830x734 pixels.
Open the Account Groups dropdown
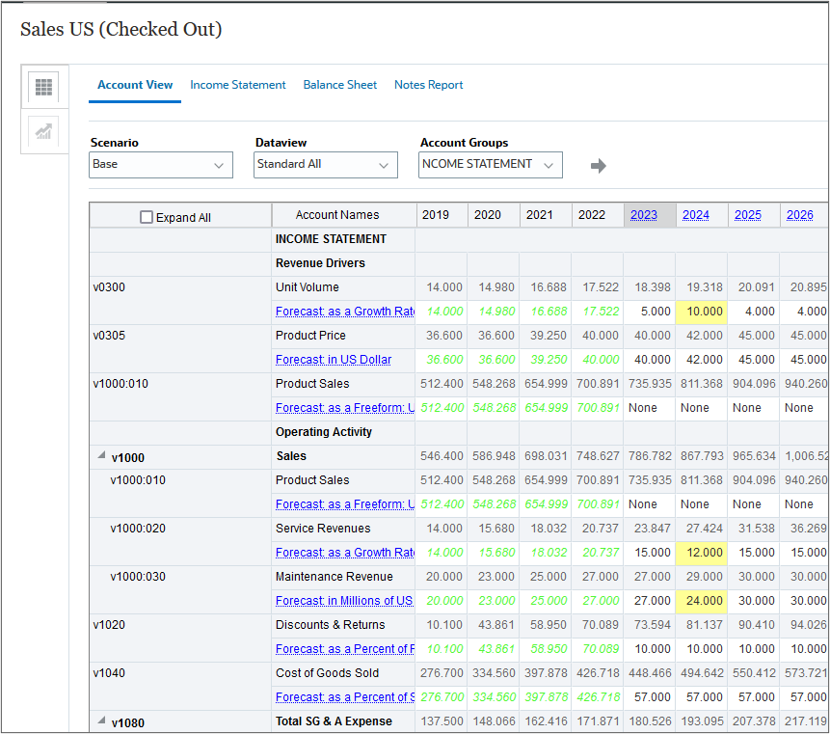coord(491,165)
